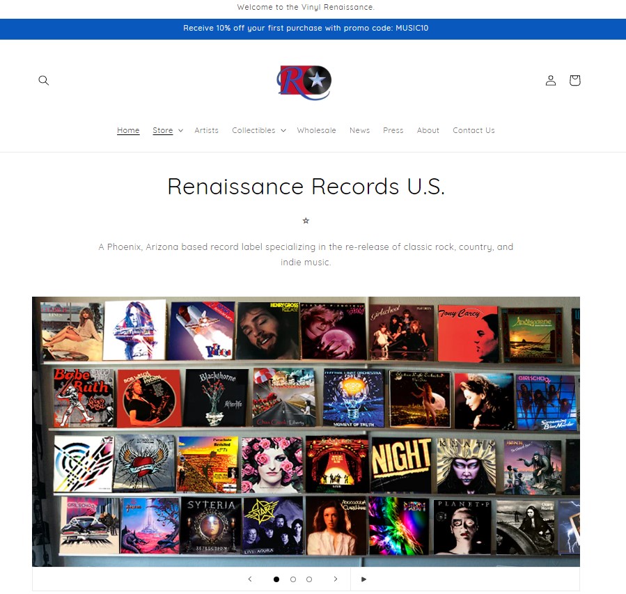Go to next slide arrow
This screenshot has height=594, width=626.
coord(336,579)
